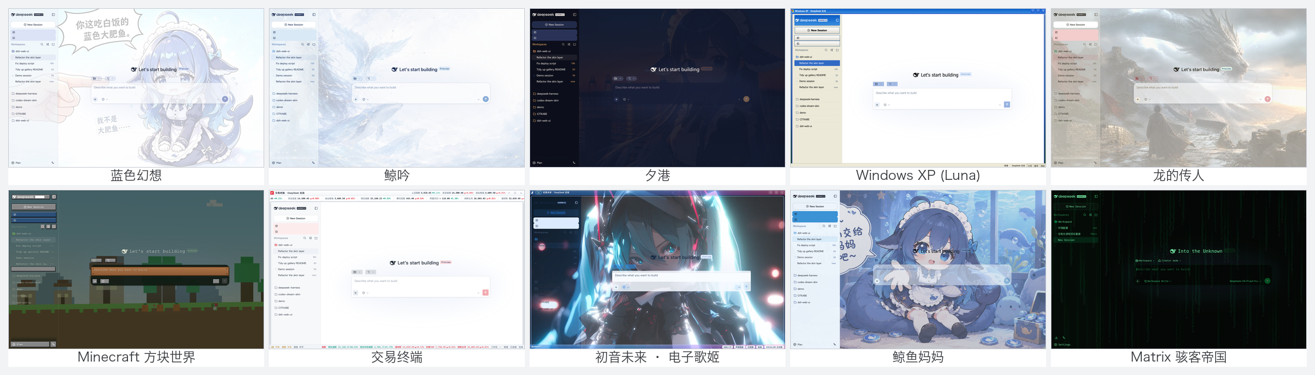Viewport: 1315px width, 375px height.
Task: Select 'Tidy up gallery README' in 鲸吟 preview
Action: coord(295,69)
